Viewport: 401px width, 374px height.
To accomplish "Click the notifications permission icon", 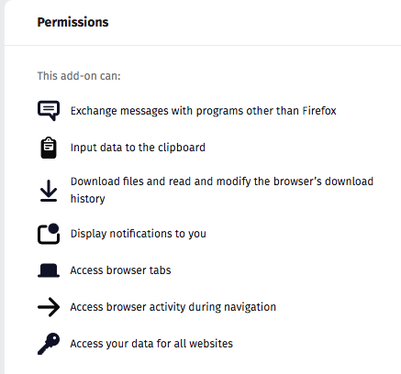I will coord(49,234).
